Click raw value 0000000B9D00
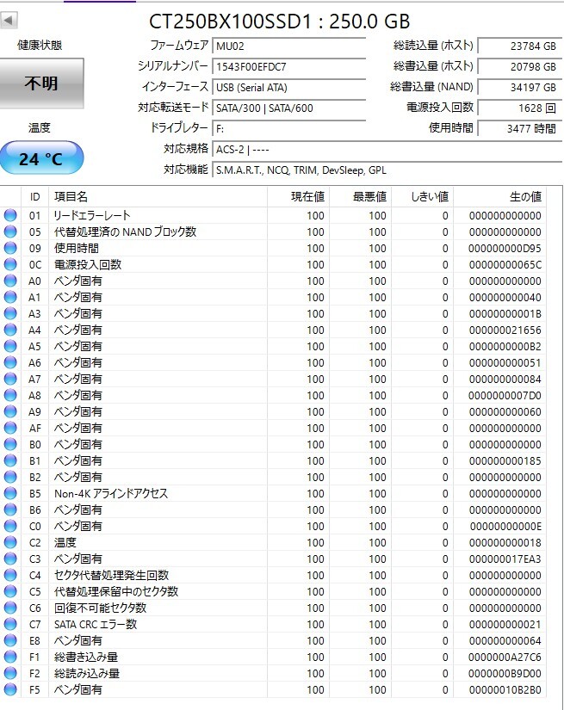564x710 pixels. click(505, 674)
